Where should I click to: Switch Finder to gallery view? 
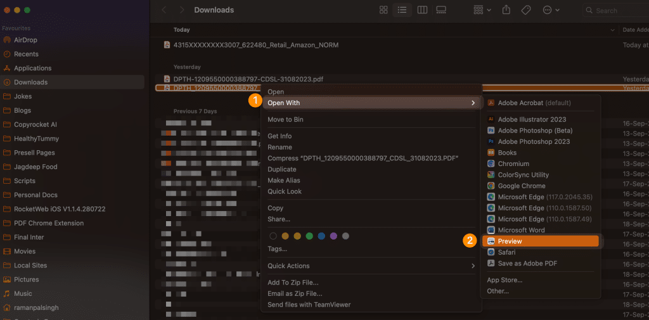coord(441,10)
